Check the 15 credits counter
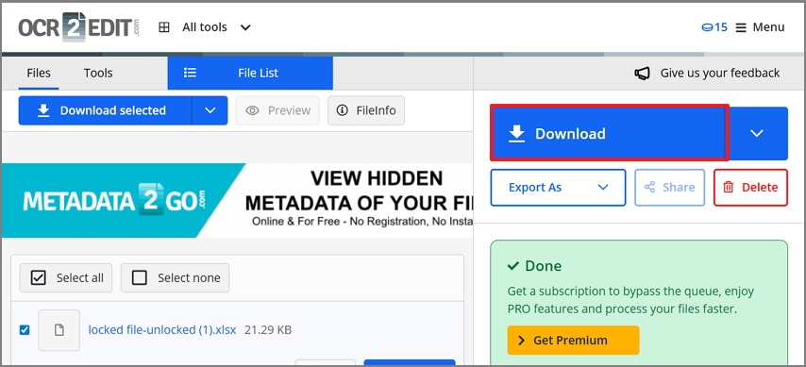The height and width of the screenshot is (367, 806). point(714,27)
